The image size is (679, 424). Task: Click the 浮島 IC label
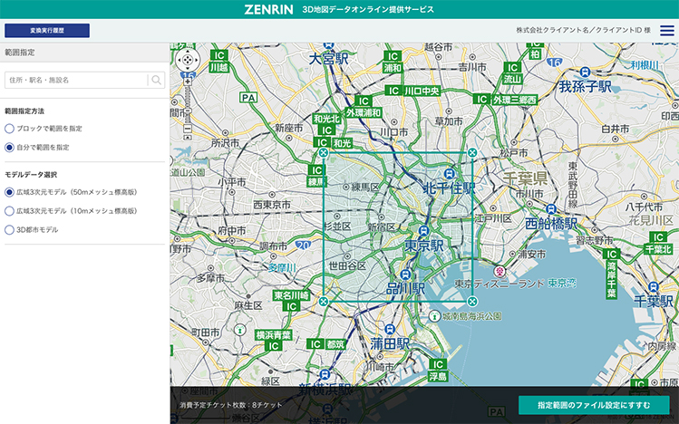click(438, 370)
